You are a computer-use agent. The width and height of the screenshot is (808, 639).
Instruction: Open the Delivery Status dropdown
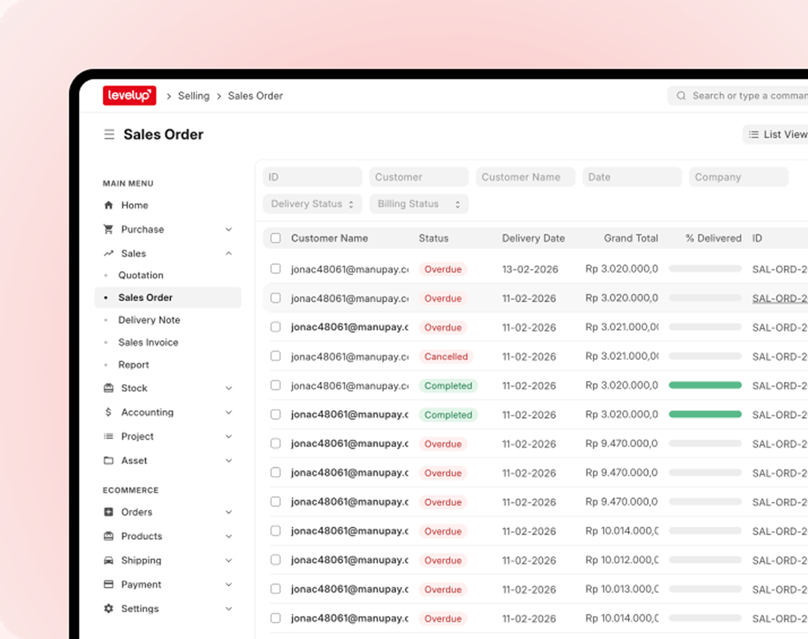point(312,204)
